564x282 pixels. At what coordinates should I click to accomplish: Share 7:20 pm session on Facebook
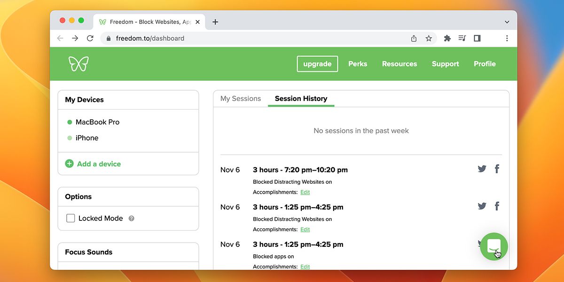tap(497, 169)
